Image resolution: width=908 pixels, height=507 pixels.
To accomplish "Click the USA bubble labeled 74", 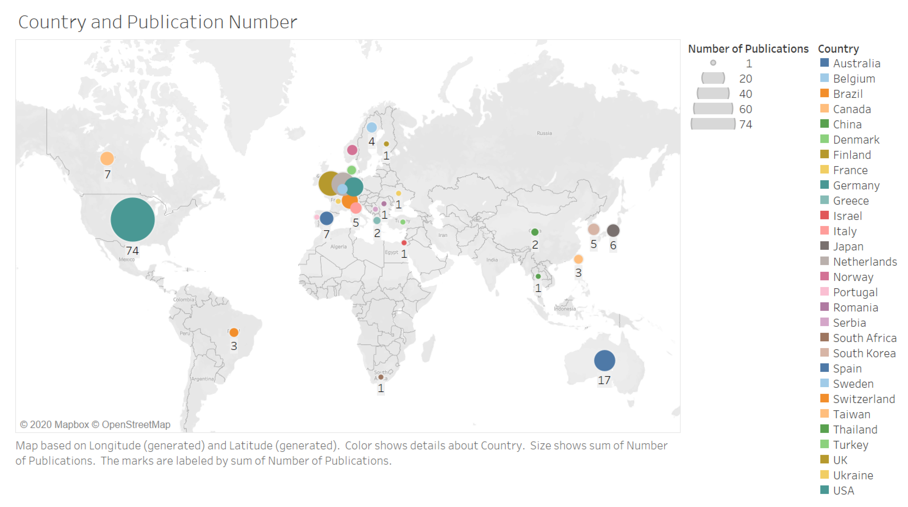I will coord(132,219).
